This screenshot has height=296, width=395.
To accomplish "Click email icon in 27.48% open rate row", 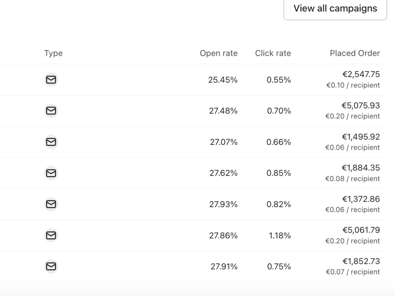I will (x=51, y=111).
